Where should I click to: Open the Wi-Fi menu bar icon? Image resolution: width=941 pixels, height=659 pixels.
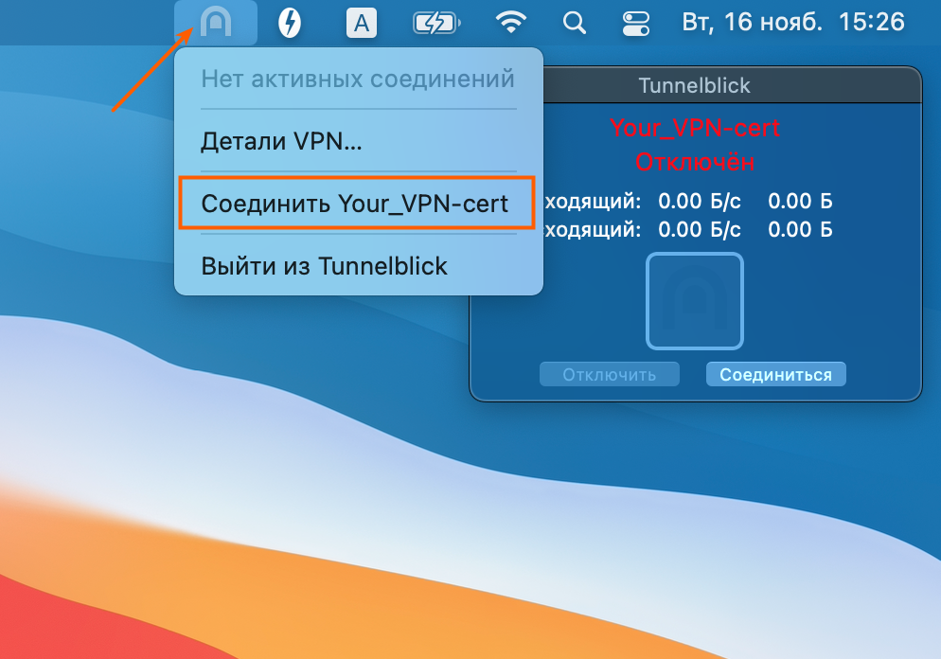click(x=513, y=23)
